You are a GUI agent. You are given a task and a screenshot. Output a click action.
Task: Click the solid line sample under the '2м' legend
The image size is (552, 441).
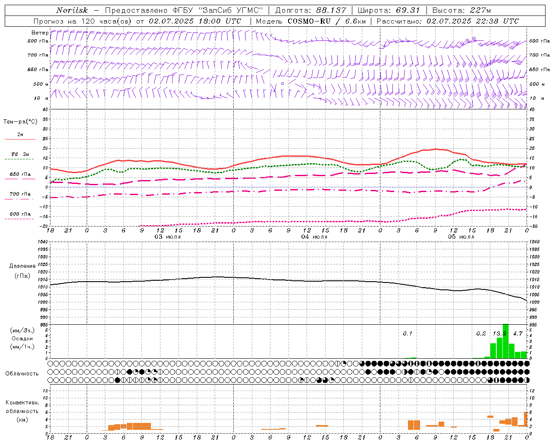point(20,140)
